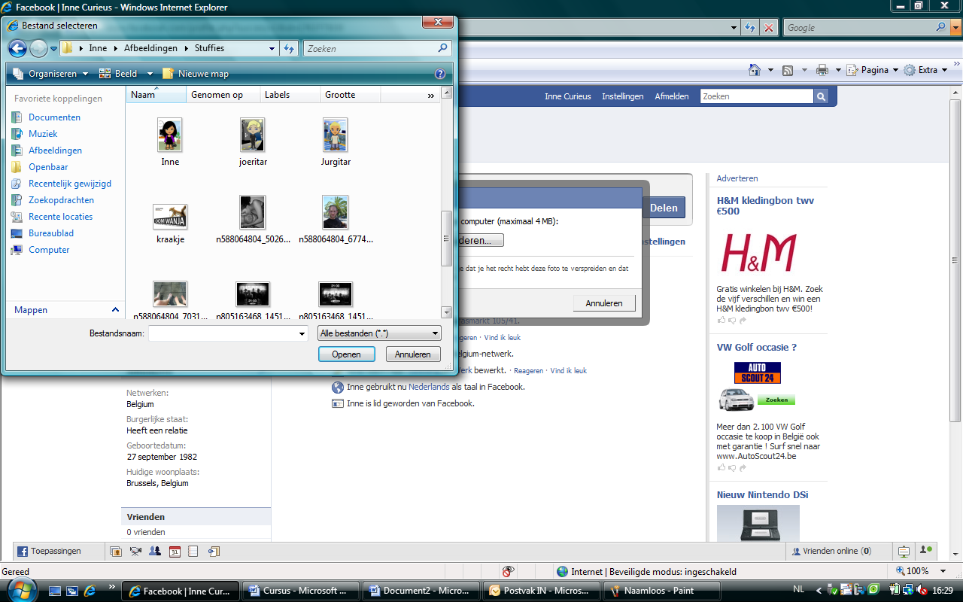Screen dimensions: 963x602
Task: Open Bureaublad in favorite links
Action: pos(51,233)
